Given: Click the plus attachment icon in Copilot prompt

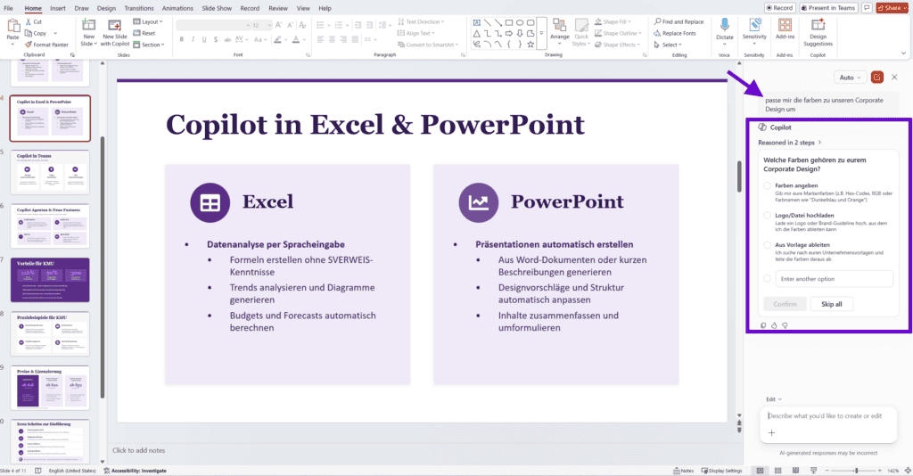Looking at the screenshot, I should pos(771,432).
